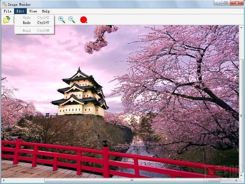Click the horizontal scrollbar thumb
This screenshot has height=184, width=245.
pos(132,180)
